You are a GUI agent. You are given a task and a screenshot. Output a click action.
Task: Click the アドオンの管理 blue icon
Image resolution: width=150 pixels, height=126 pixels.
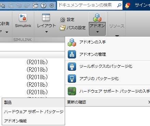72,54
